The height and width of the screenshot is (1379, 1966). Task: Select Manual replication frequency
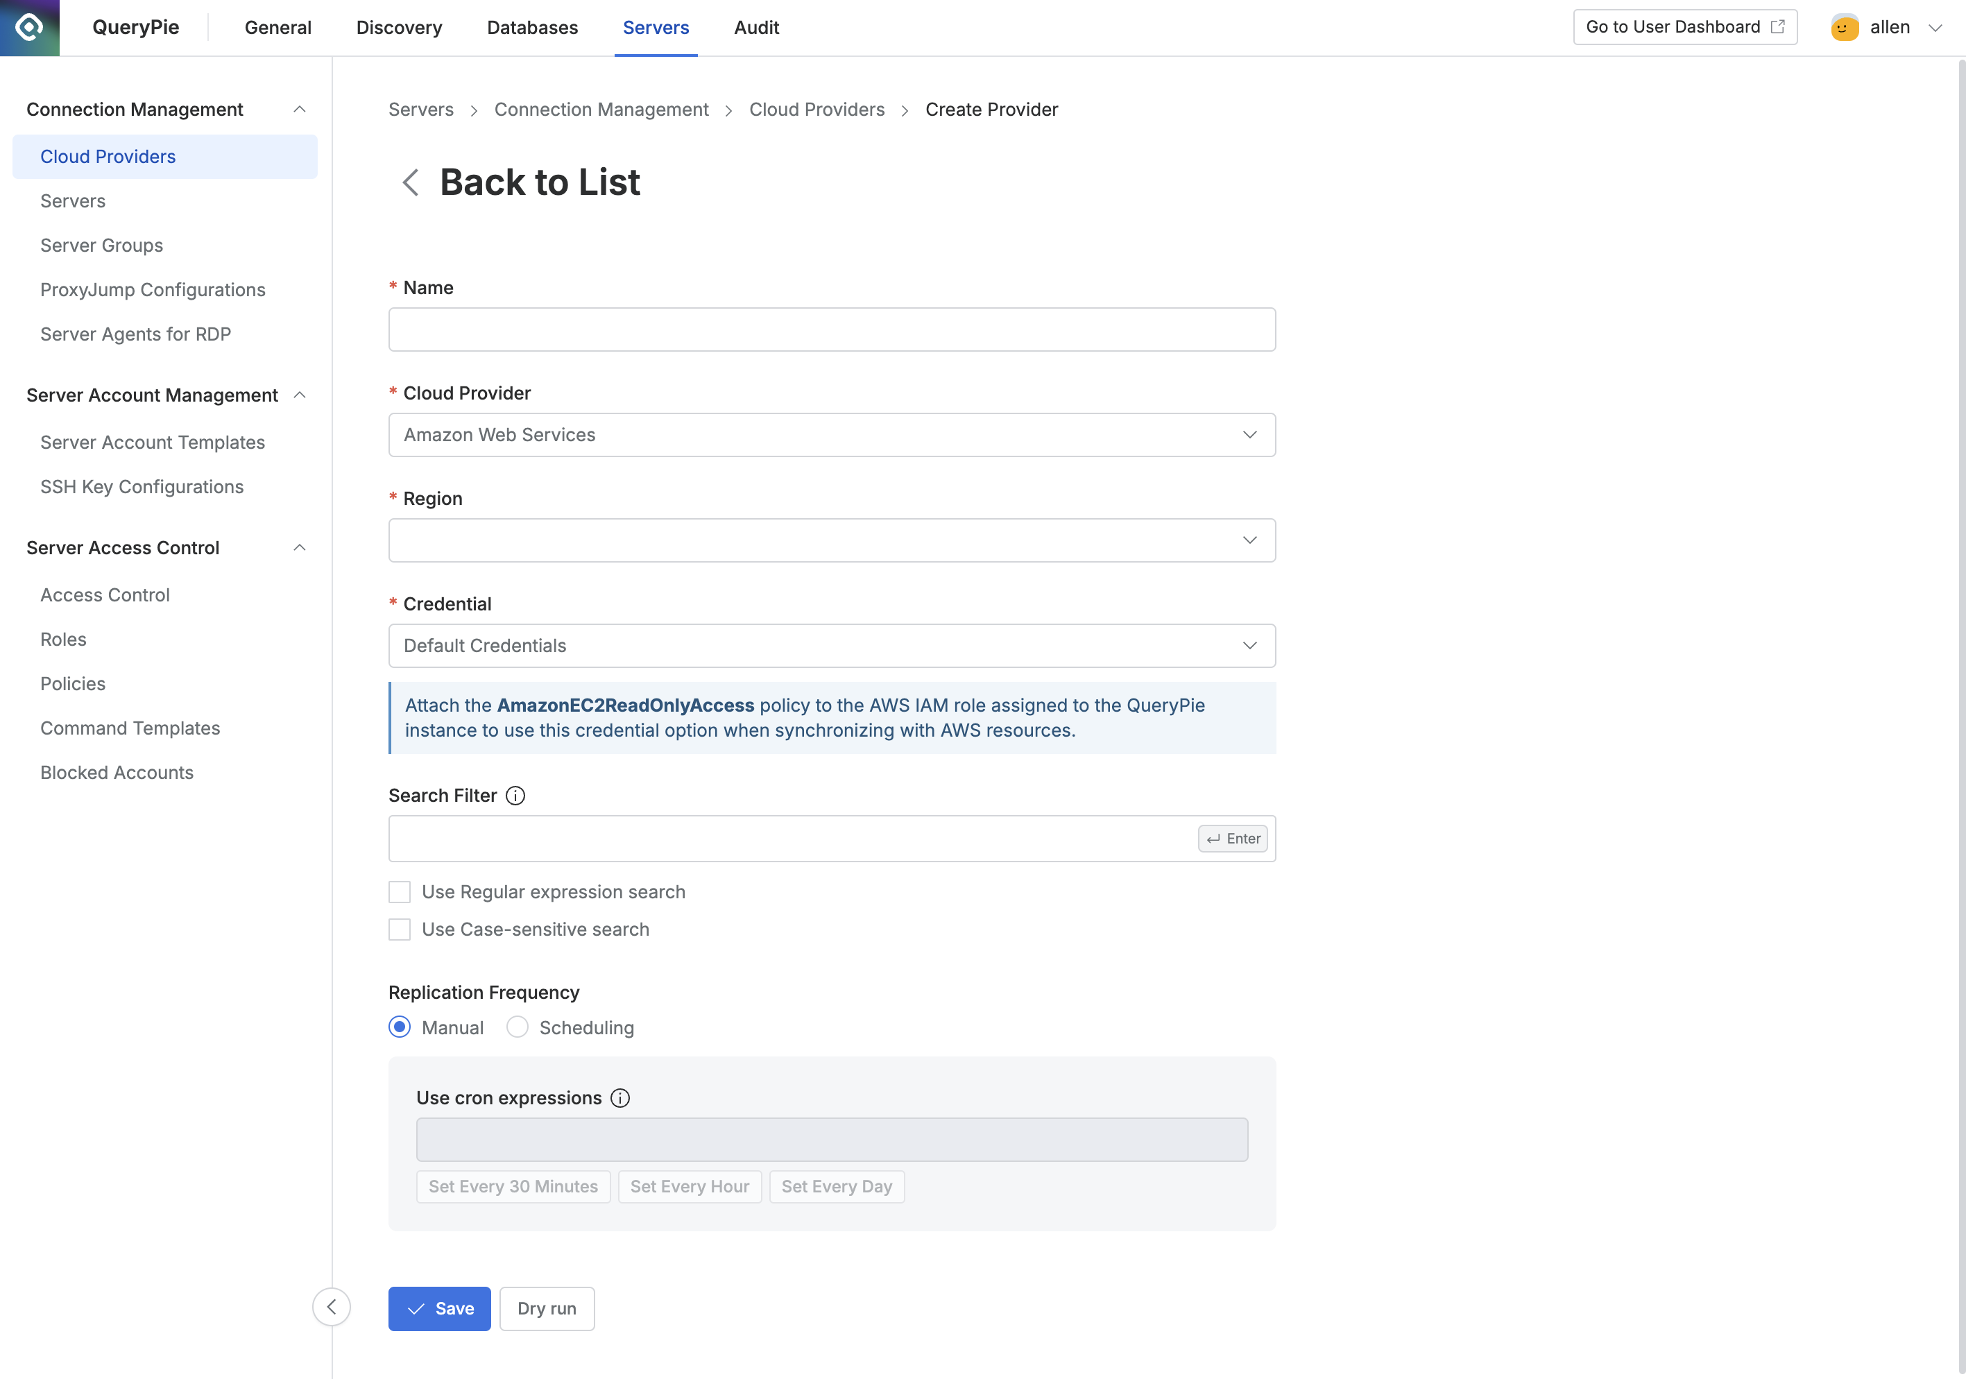(x=400, y=1027)
